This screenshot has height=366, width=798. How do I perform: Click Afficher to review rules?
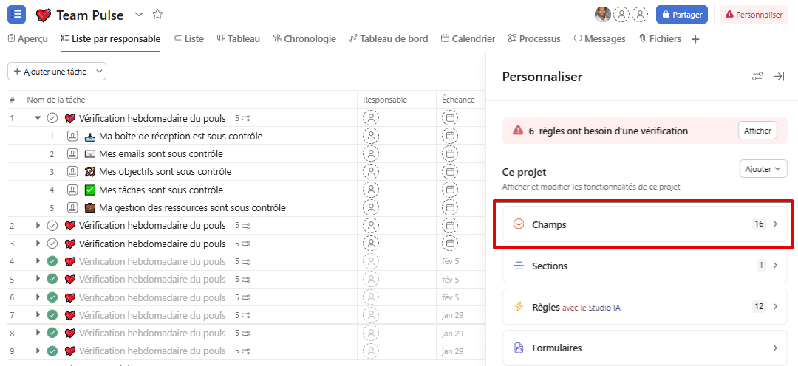point(757,131)
